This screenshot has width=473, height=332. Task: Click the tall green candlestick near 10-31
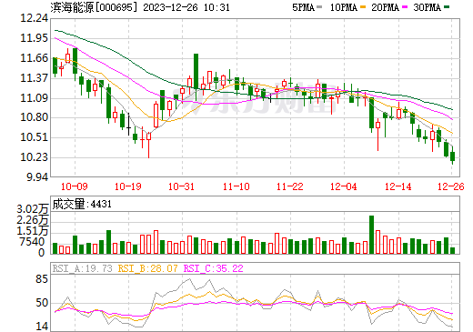tap(196, 72)
